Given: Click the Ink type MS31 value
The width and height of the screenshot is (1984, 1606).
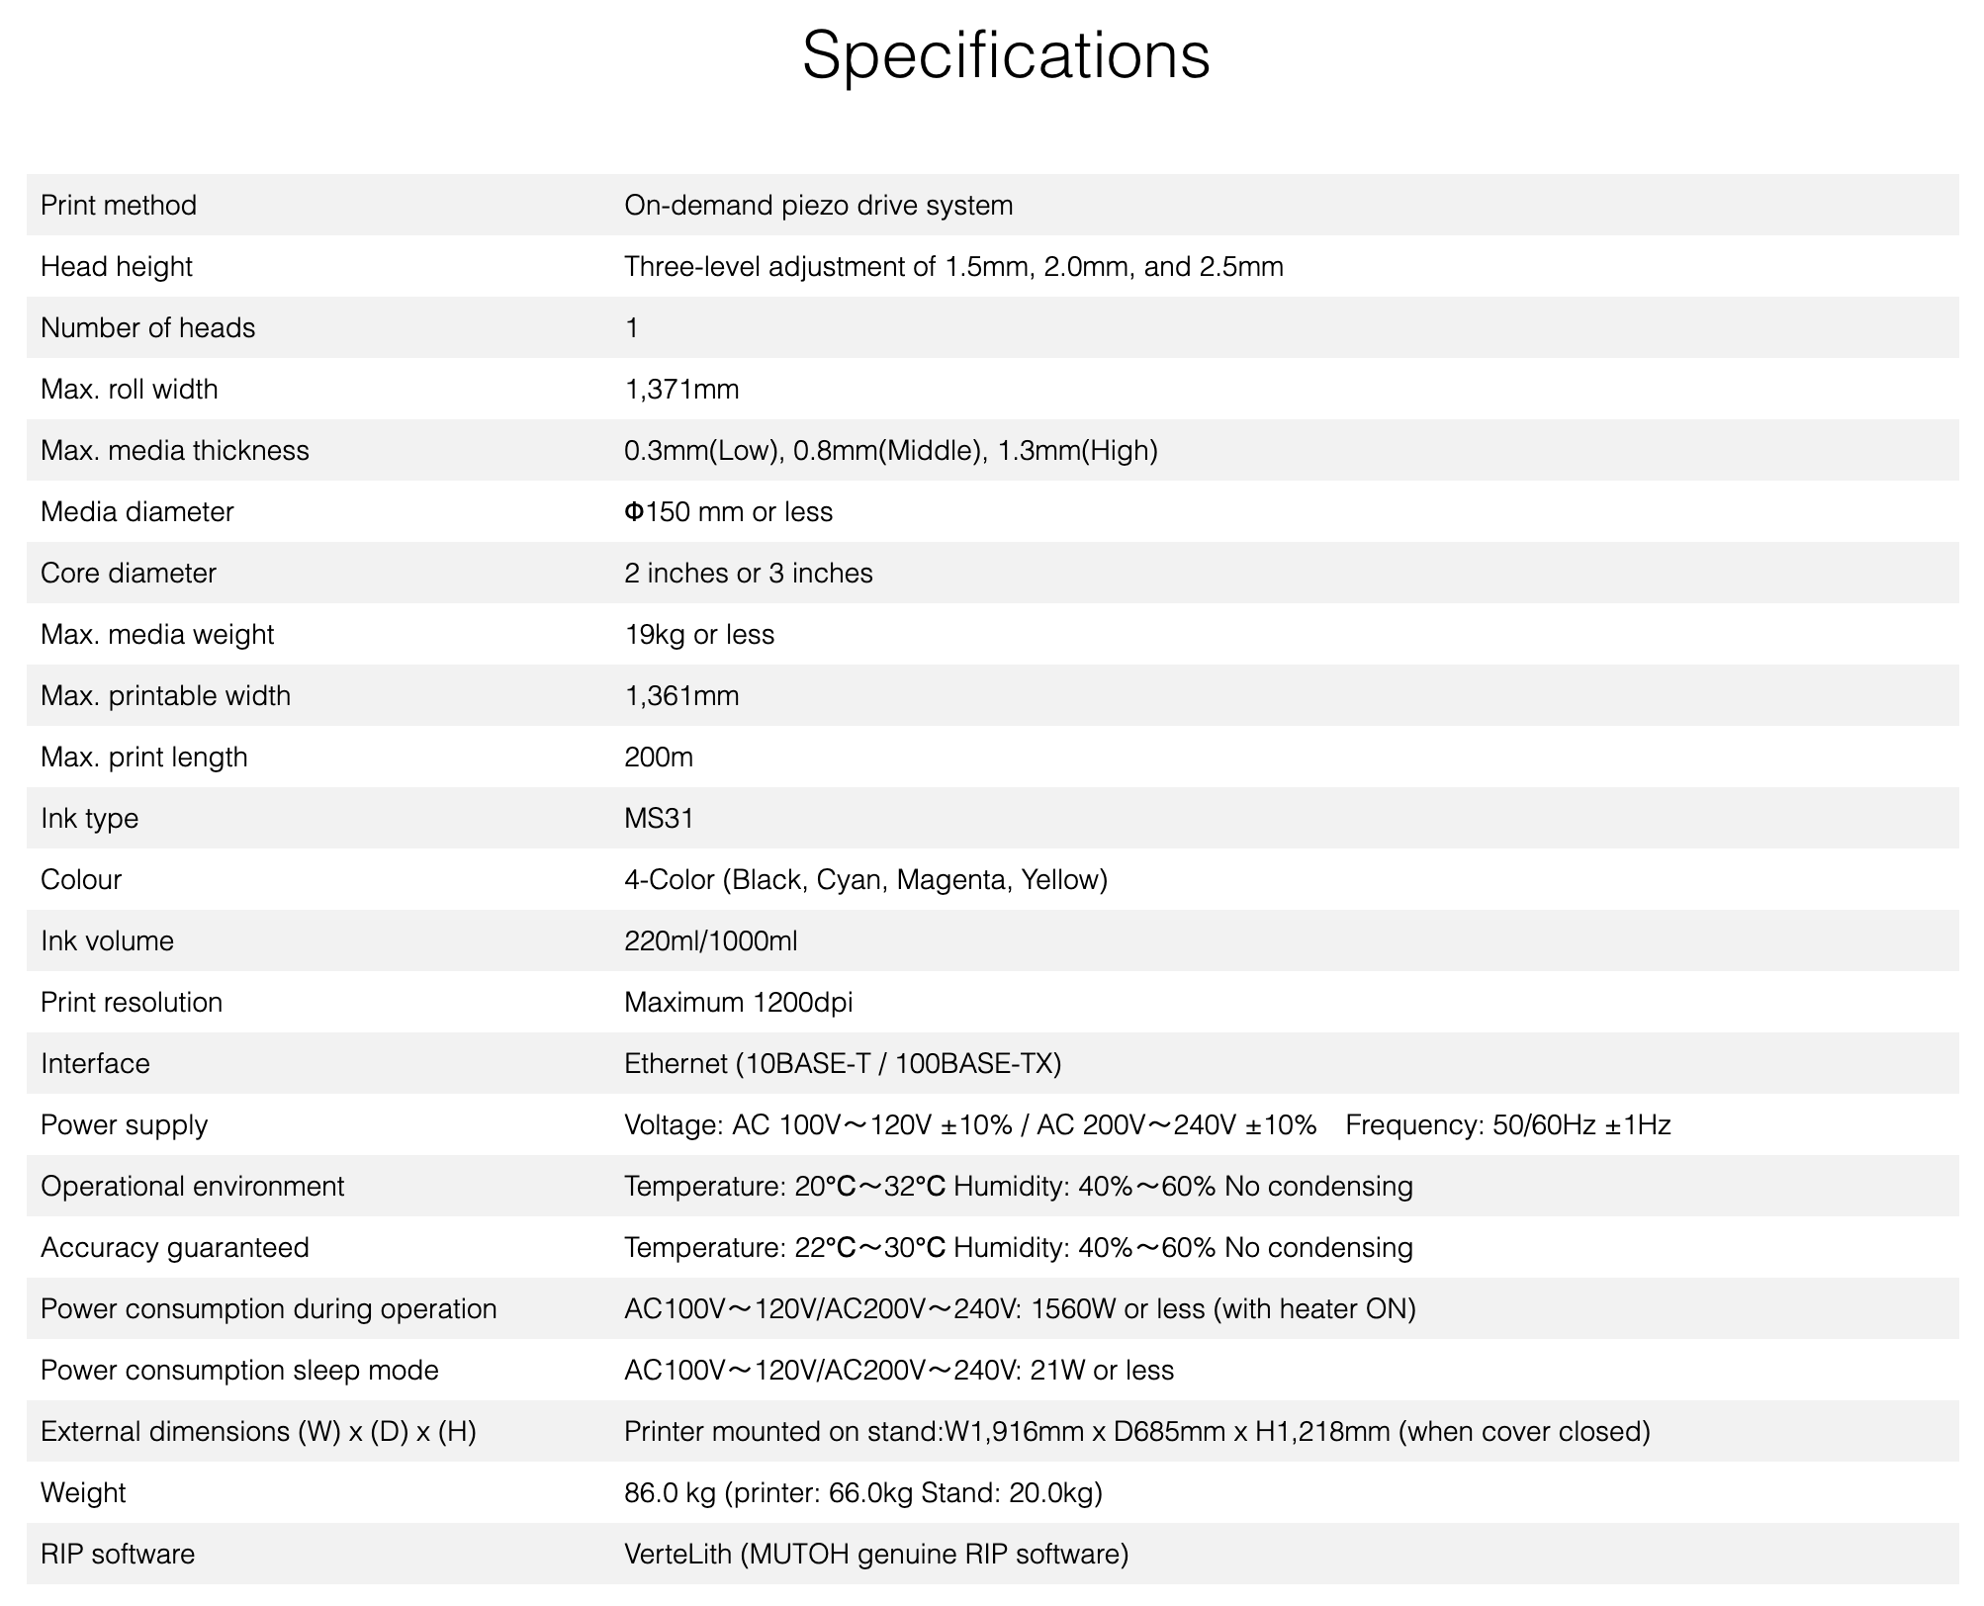Looking at the screenshot, I should [x=659, y=818].
